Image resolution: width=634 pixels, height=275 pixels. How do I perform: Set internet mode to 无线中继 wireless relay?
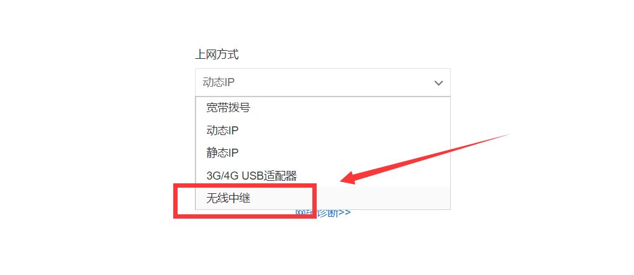[x=323, y=198]
